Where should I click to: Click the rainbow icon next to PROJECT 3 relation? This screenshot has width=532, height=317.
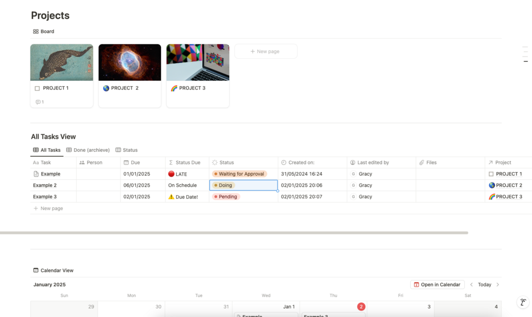(x=492, y=197)
